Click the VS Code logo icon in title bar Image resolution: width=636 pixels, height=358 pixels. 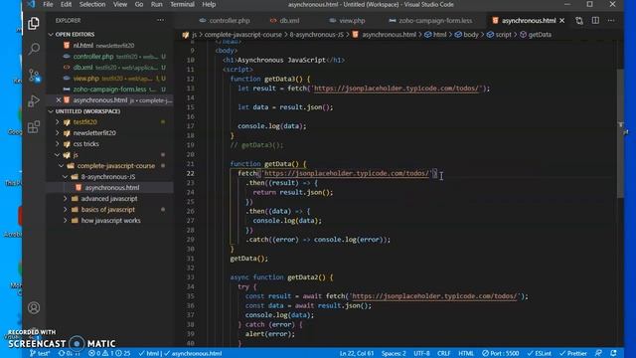(x=31, y=4)
